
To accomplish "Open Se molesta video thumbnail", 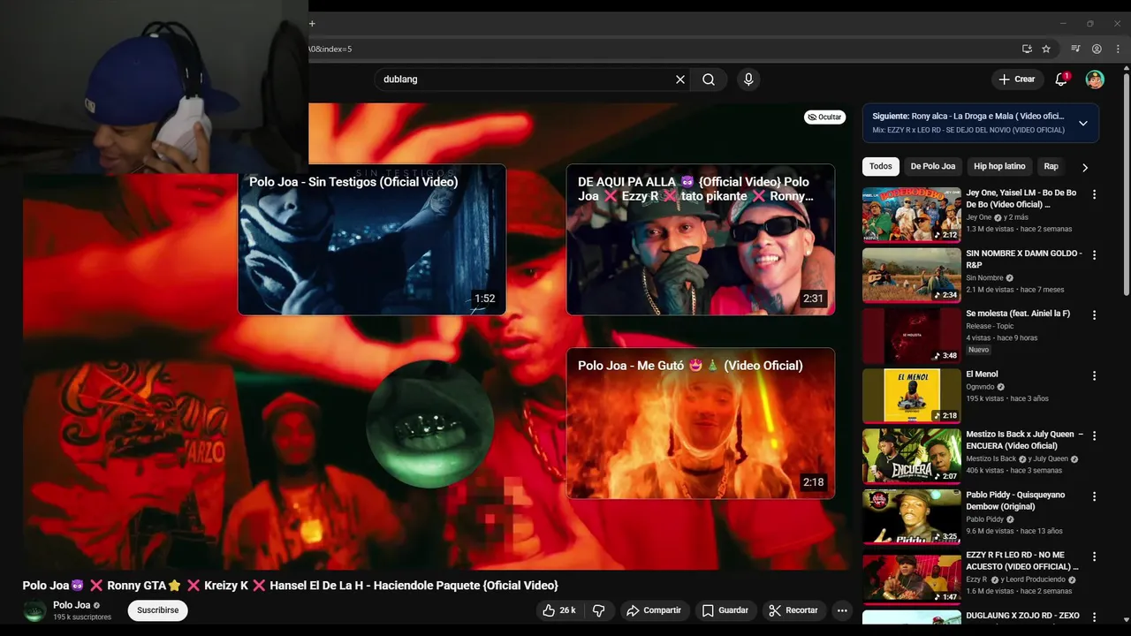I will (911, 336).
